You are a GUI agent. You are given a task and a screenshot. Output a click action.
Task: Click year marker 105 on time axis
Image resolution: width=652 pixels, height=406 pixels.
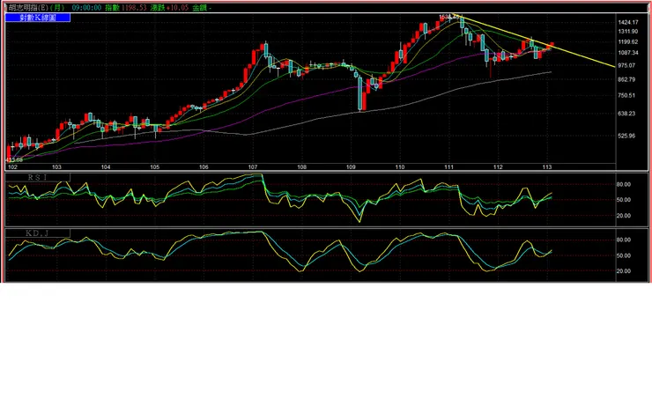pyautogui.click(x=155, y=167)
